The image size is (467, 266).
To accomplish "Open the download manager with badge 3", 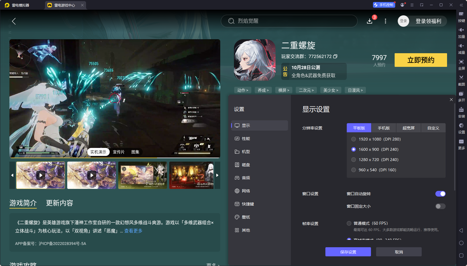I will tap(370, 21).
